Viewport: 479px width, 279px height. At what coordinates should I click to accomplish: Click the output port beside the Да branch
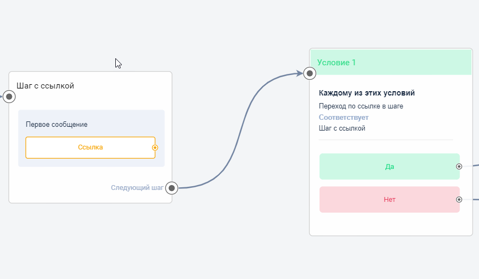pos(459,166)
